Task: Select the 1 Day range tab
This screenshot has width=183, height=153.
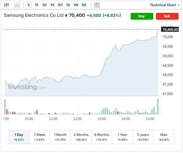Action: click(19, 137)
